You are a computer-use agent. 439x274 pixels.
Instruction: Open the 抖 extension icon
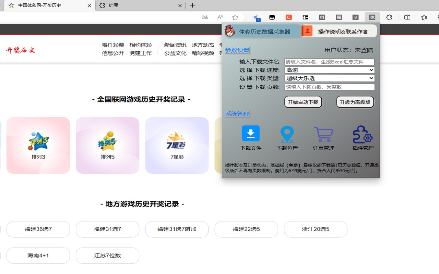click(322, 17)
